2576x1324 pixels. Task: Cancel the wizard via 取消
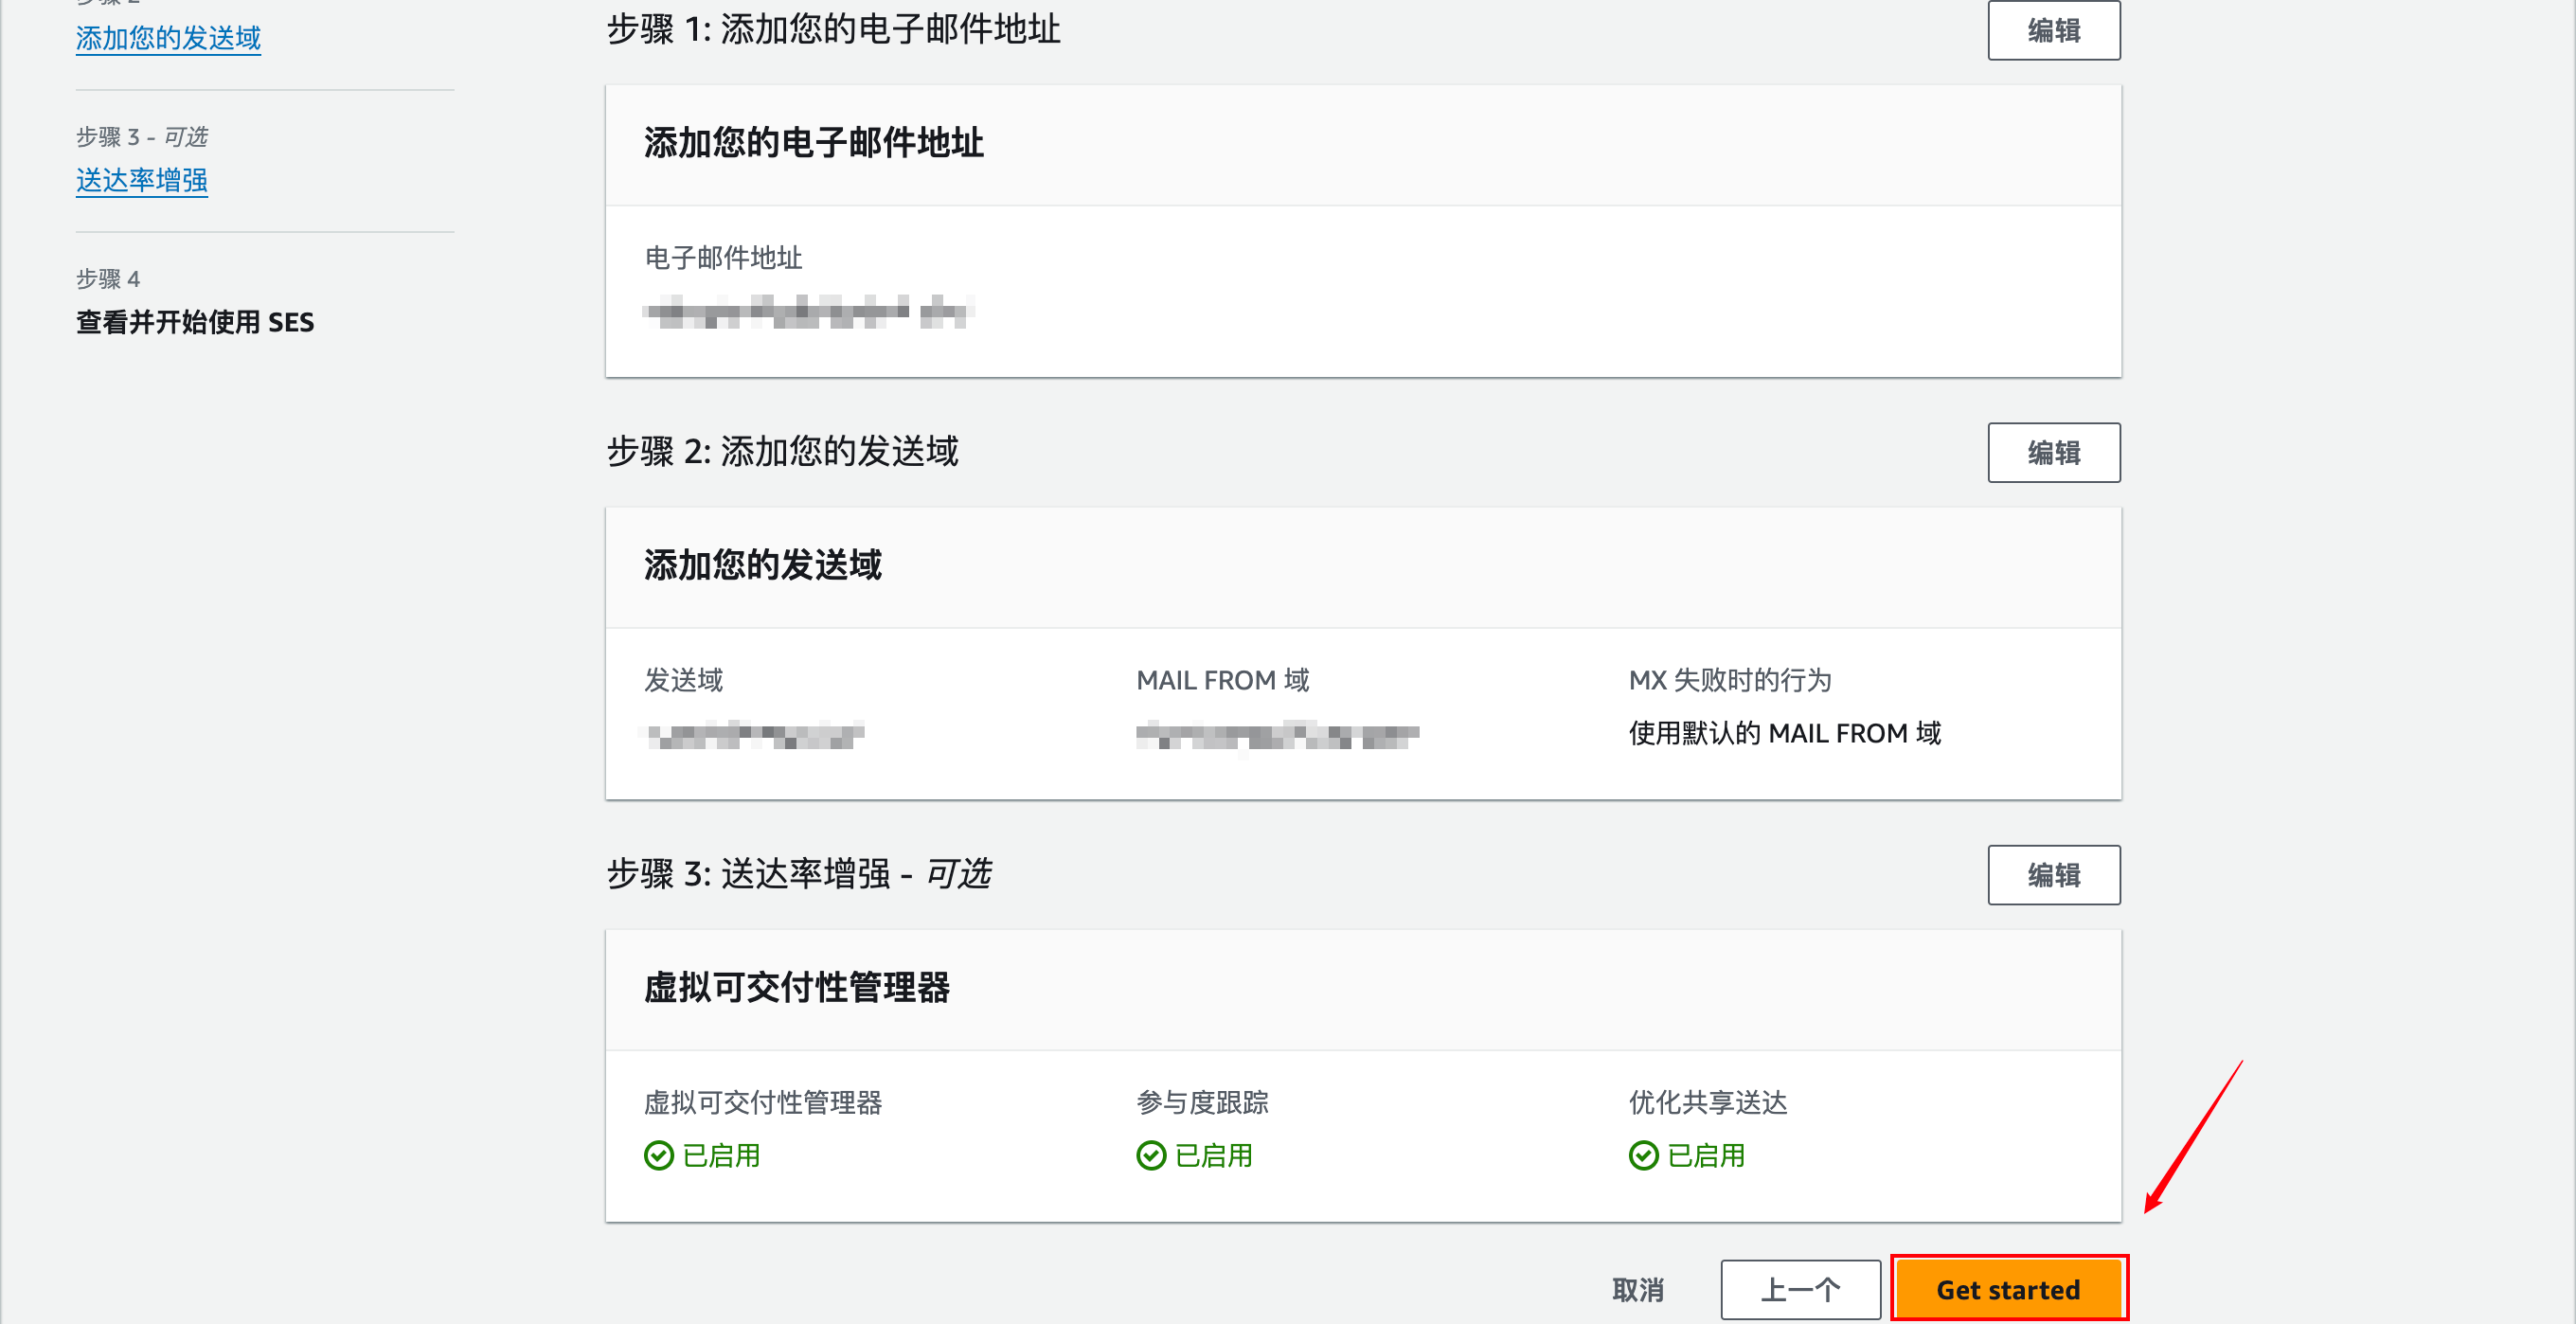pyautogui.click(x=1638, y=1289)
